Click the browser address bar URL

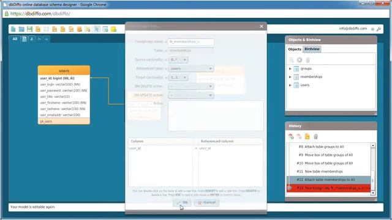pos(40,13)
